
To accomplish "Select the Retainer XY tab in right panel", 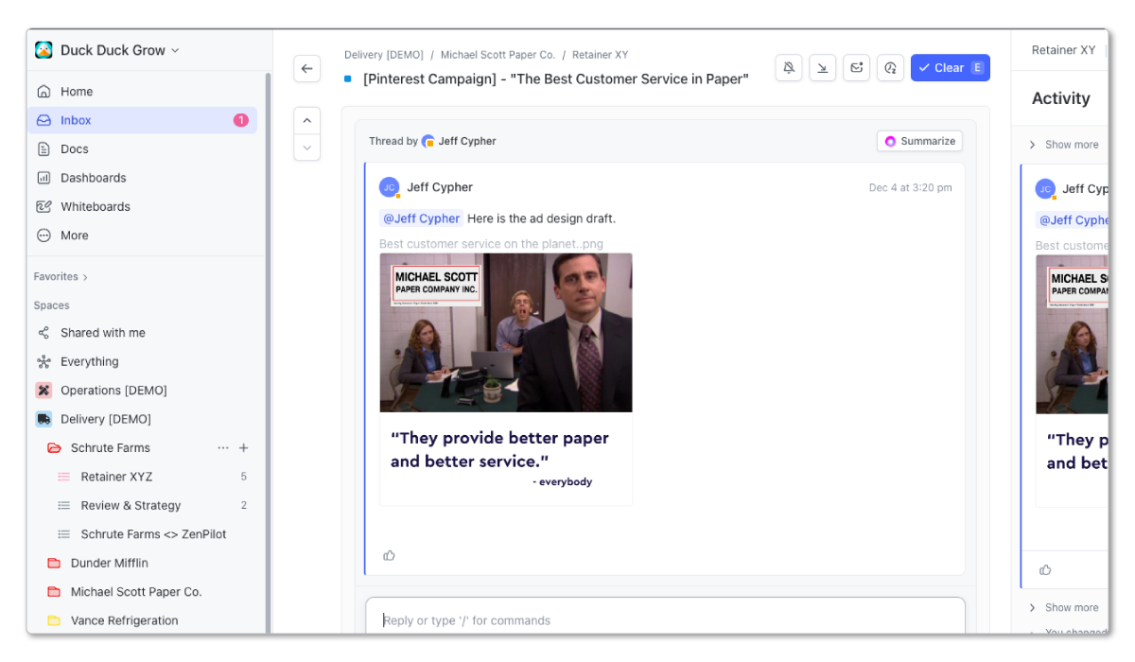I will click(1063, 50).
